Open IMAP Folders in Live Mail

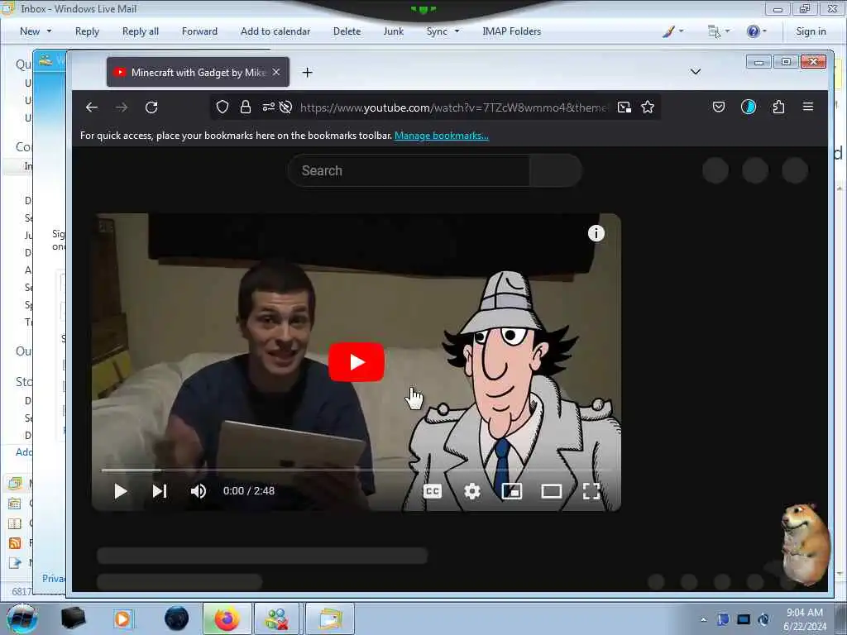click(511, 31)
